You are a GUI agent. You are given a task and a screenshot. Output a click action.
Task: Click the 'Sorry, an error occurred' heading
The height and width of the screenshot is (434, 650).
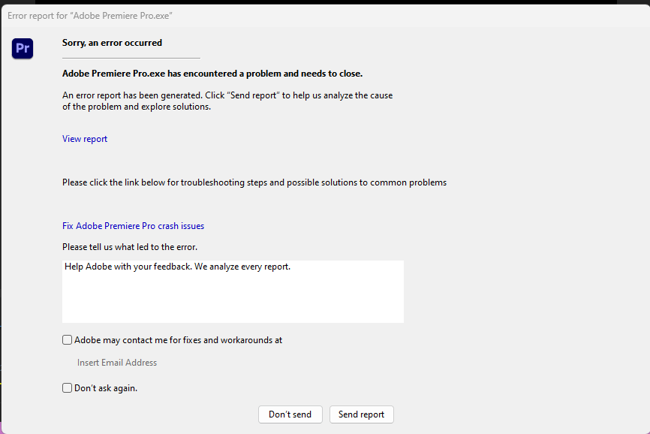point(112,43)
